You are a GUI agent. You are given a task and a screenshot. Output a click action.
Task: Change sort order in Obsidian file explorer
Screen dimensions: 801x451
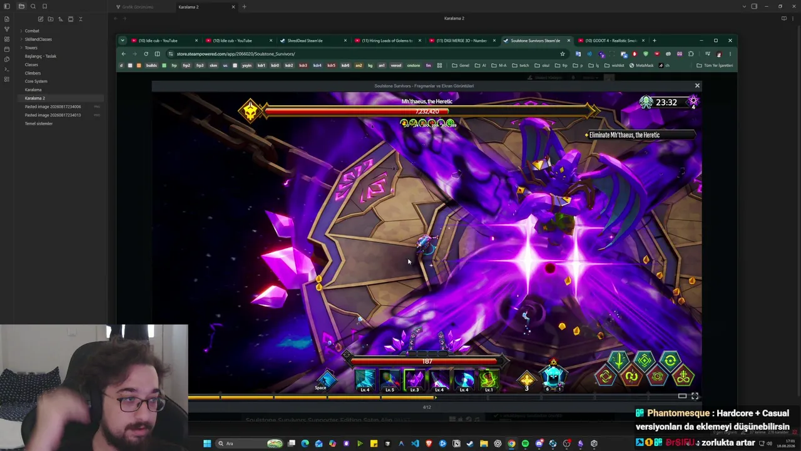pos(61,19)
